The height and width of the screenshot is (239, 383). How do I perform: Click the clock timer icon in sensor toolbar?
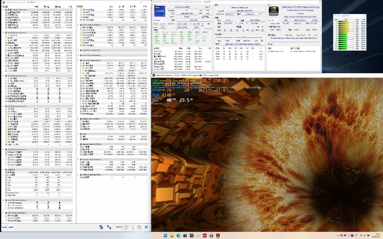125,227
